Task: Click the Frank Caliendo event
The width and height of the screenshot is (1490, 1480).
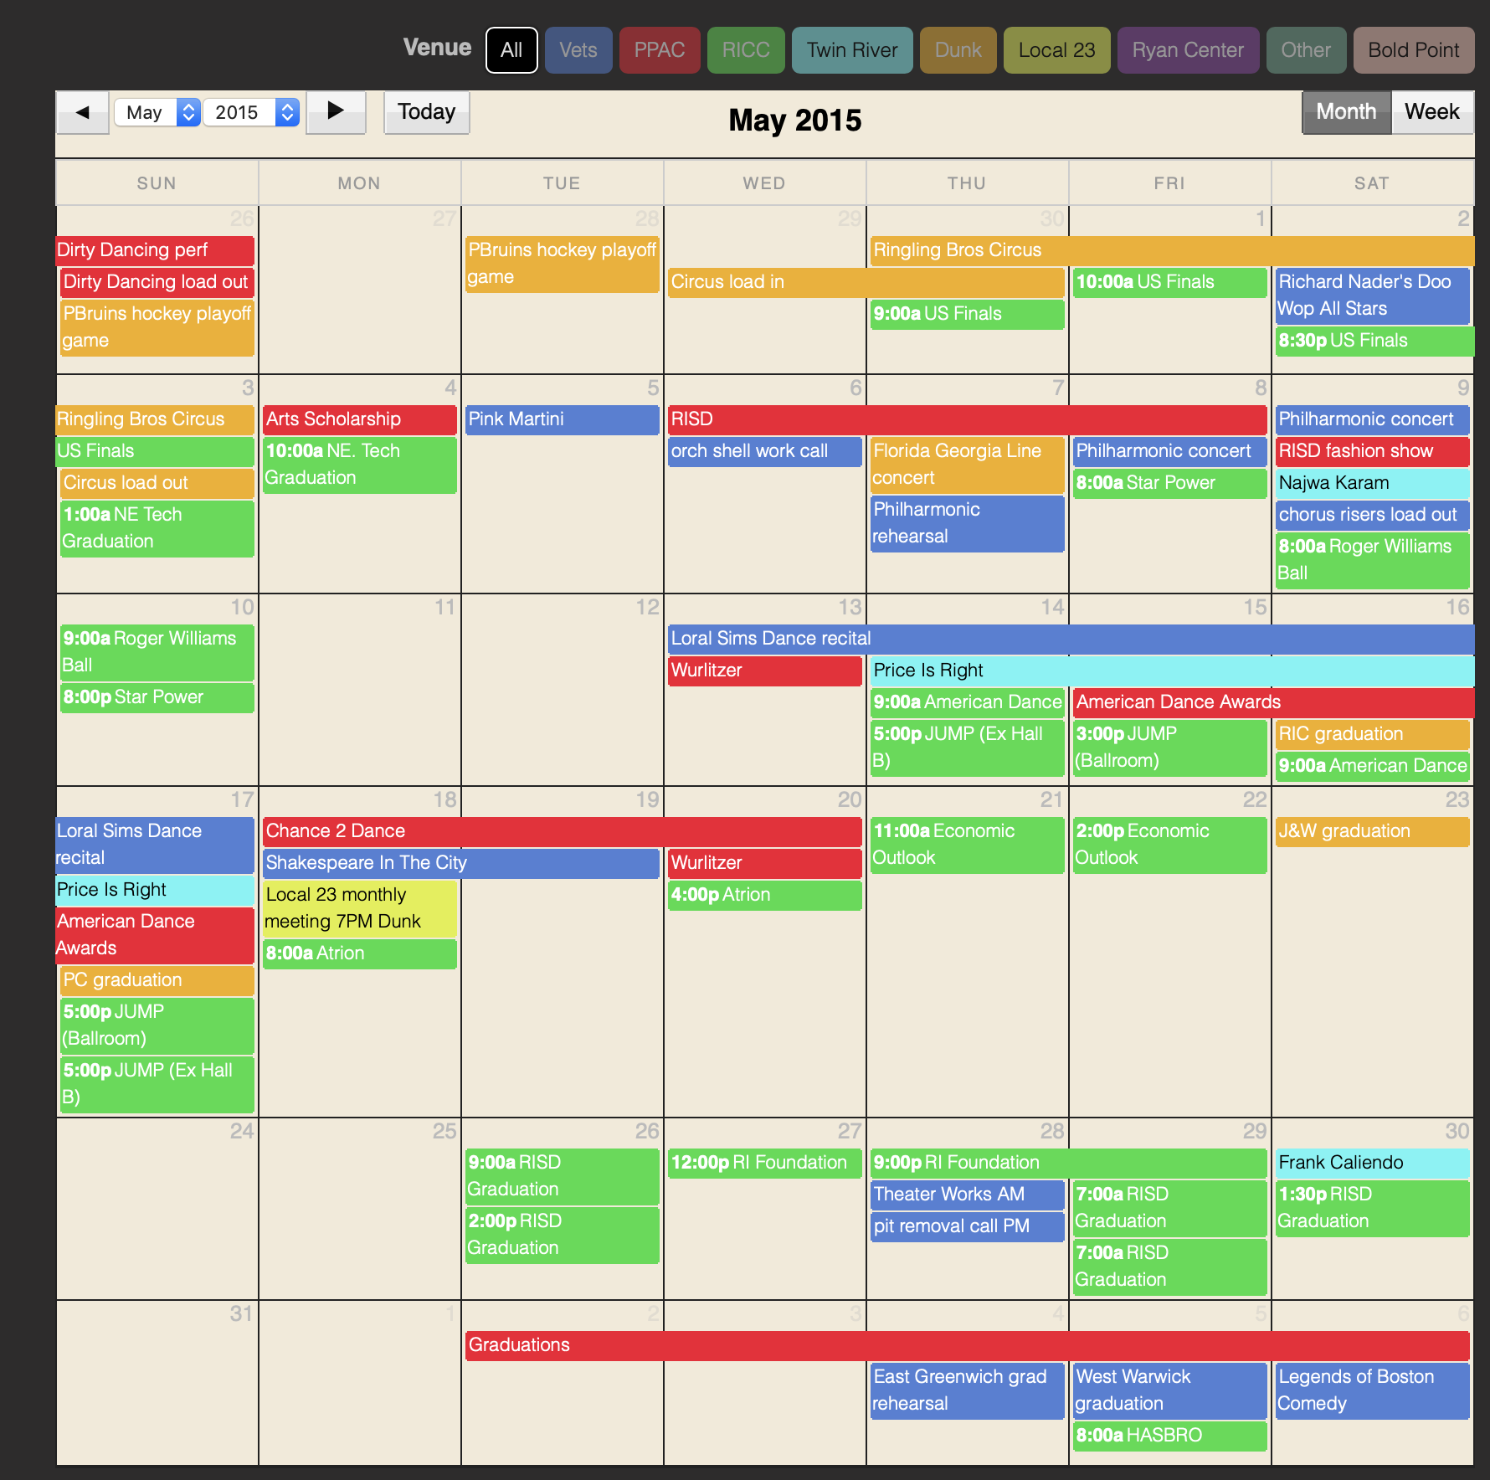Action: pyautogui.click(x=1371, y=1163)
